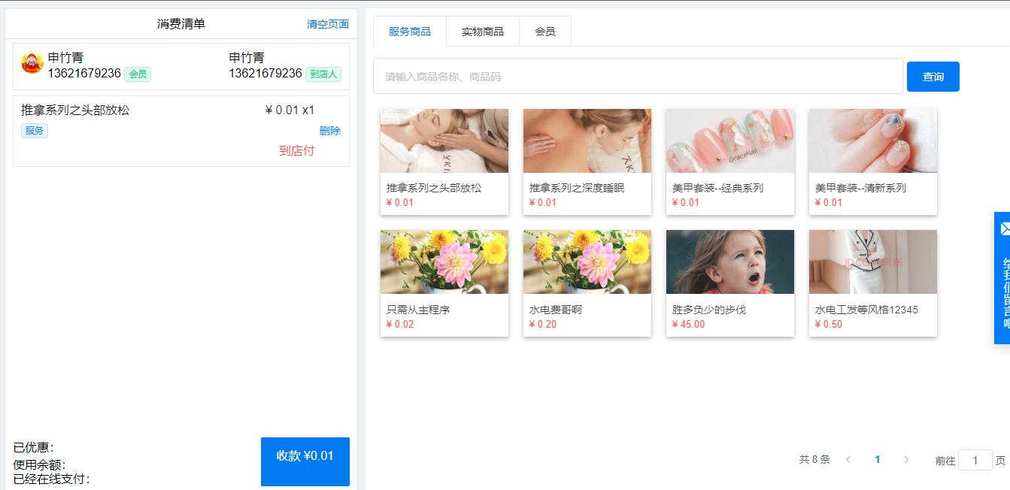Click the 收款 ¥0.01 button

point(305,461)
